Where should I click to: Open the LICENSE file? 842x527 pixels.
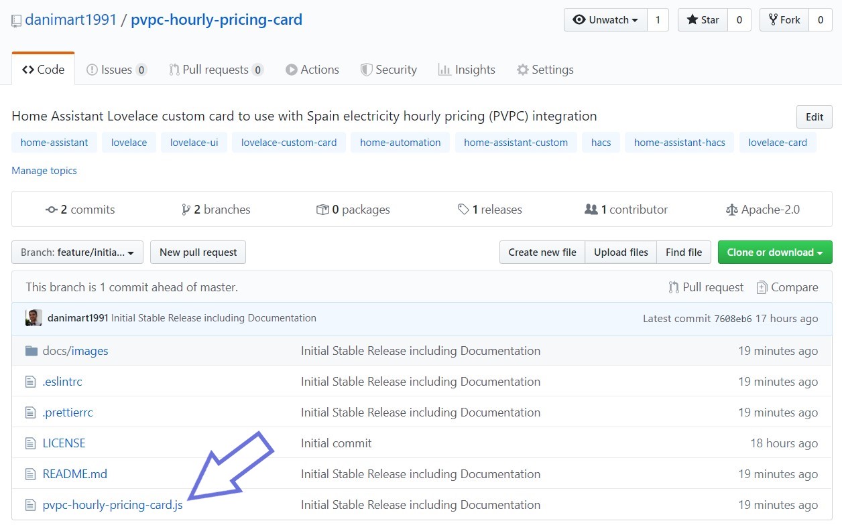[x=64, y=443]
